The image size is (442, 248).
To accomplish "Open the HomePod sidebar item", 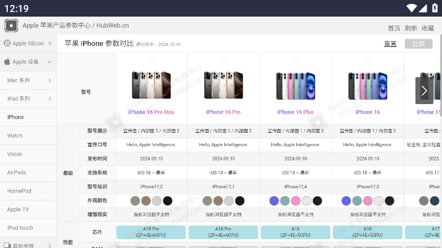I will [x=28, y=191].
